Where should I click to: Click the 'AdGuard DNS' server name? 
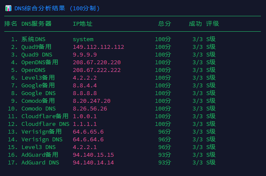(40, 163)
